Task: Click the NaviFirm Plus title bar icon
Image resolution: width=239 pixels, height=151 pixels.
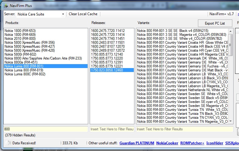Action: coord(6,6)
